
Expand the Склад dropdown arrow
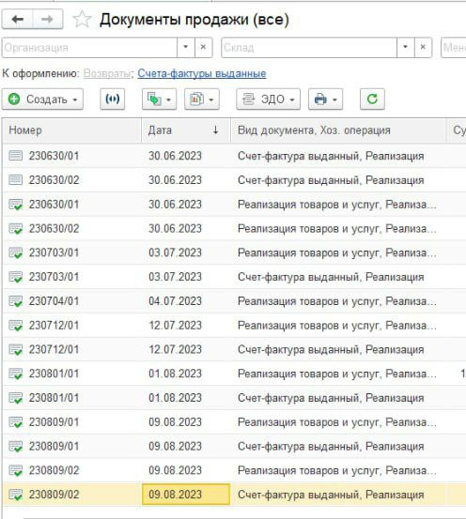pos(405,48)
